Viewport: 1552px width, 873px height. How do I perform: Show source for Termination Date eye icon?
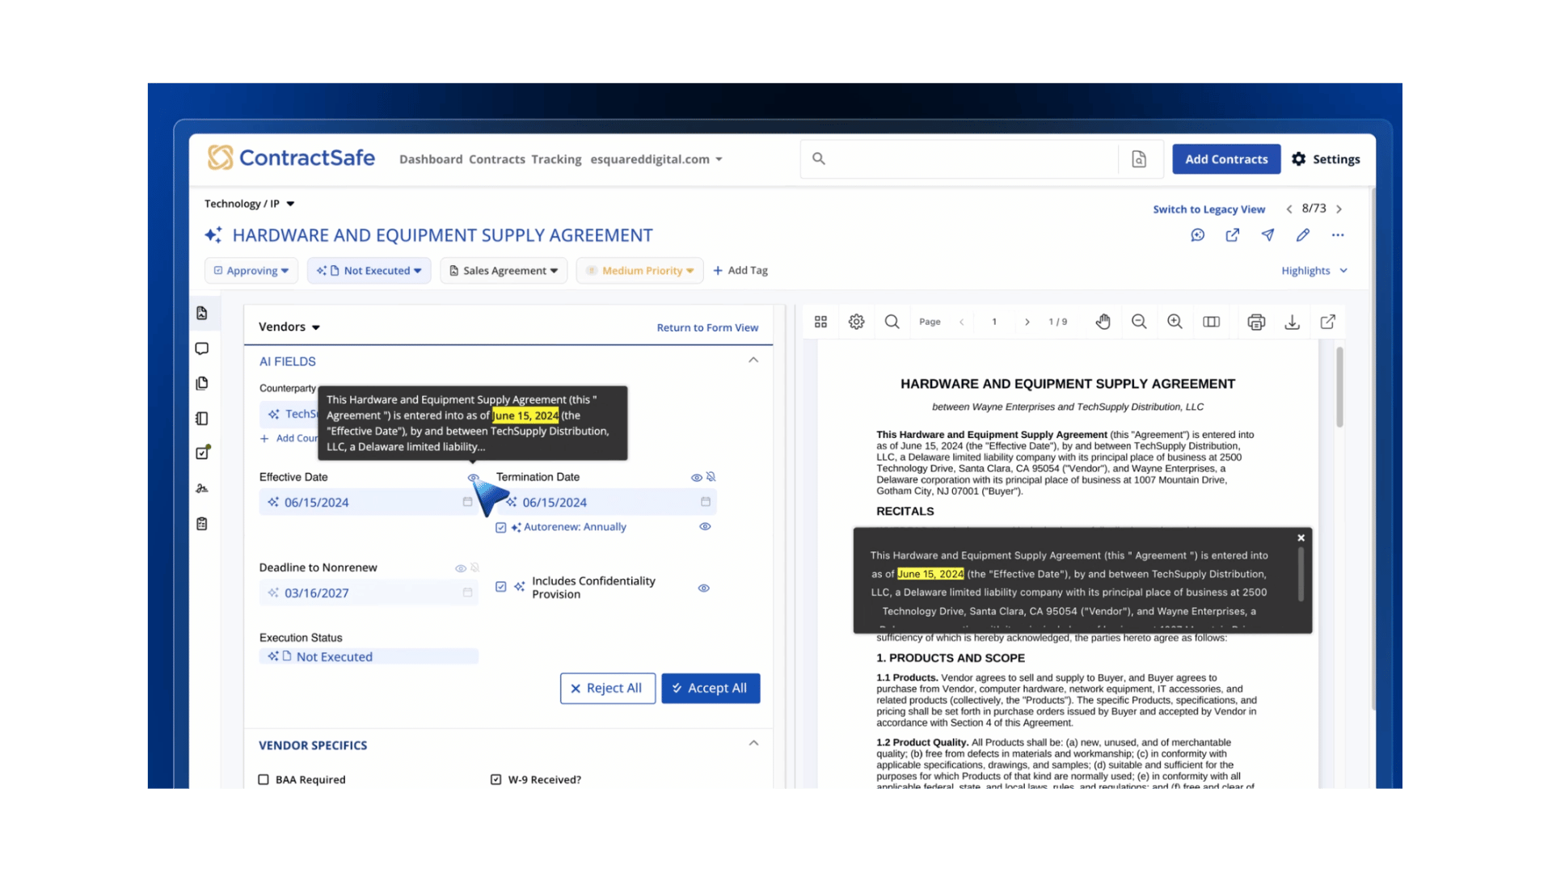[696, 478]
